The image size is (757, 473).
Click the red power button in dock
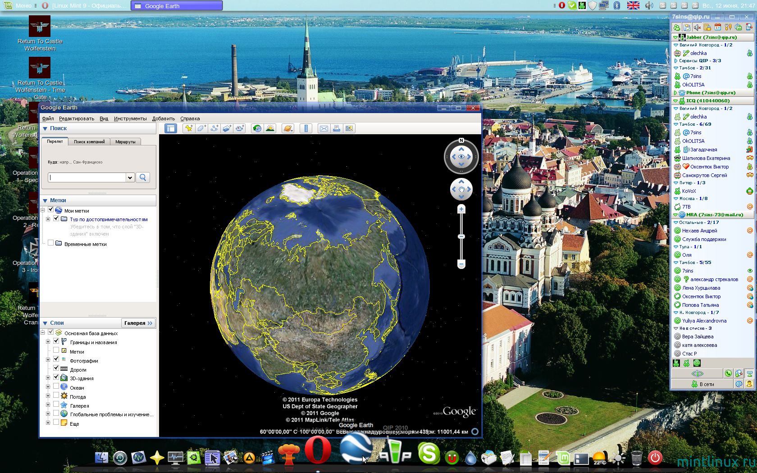click(655, 458)
